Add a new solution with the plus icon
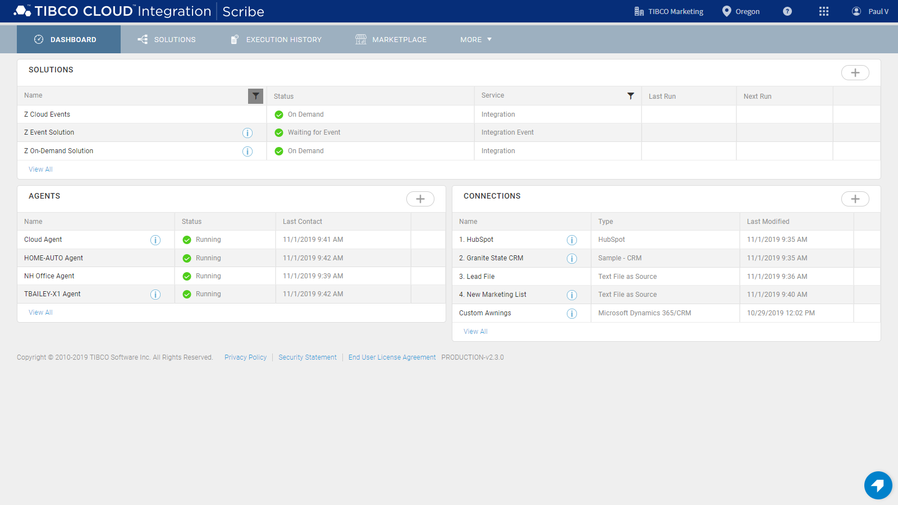Viewport: 898px width, 505px height. (x=855, y=72)
